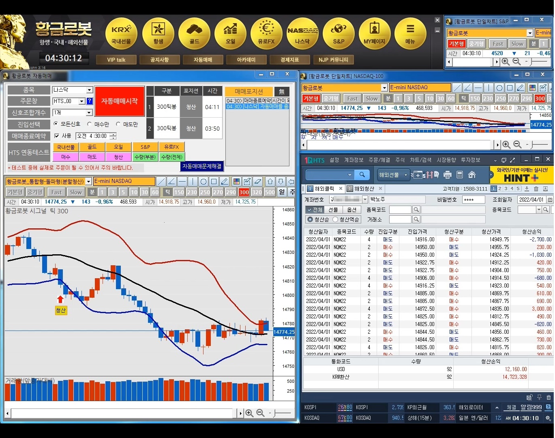555x438 pixels.
Task: Click blue question mark help icon
Action: (x=90, y=101)
